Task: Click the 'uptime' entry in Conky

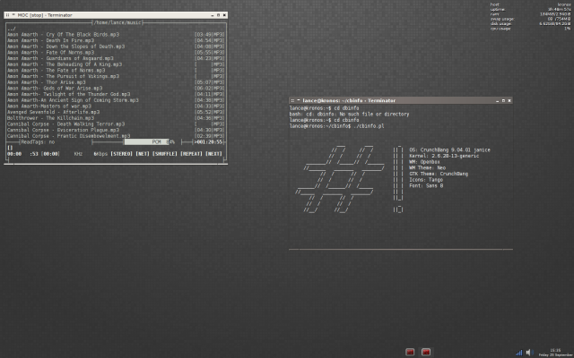Action: pyautogui.click(x=498, y=9)
